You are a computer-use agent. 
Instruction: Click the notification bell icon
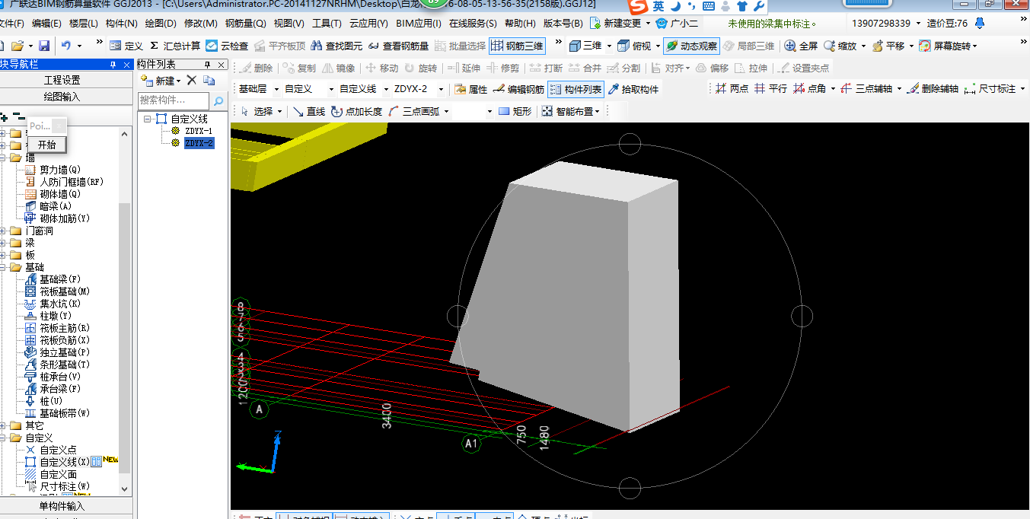pos(980,24)
